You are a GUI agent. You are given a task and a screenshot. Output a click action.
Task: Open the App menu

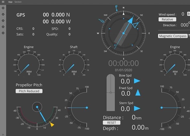(10, 2)
